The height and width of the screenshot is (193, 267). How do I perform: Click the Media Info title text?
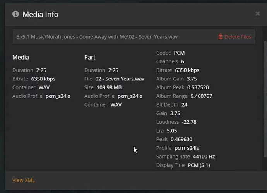point(40,15)
